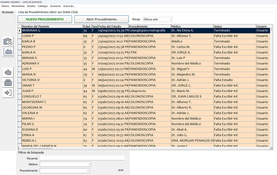This screenshot has height=175, width=277.
Task: Click the engine-shaped icon in Acciones
Action: click(8, 72)
